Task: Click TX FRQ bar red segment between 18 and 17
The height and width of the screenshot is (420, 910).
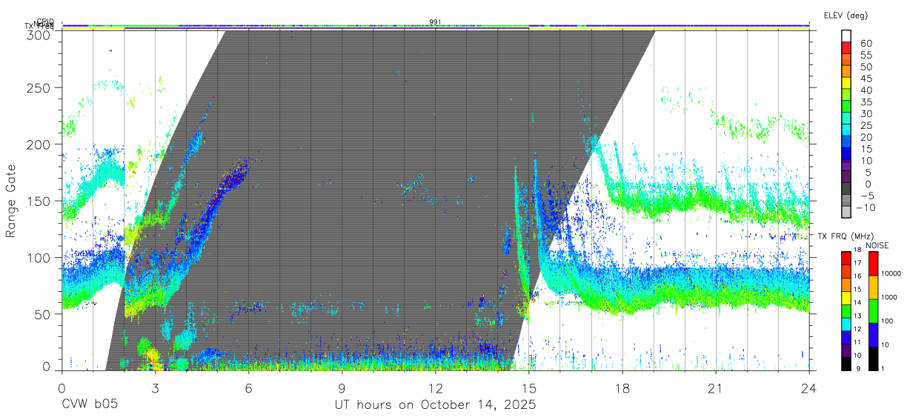Action: (847, 259)
